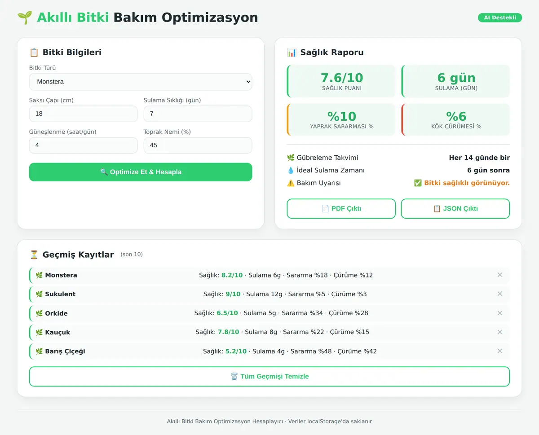Click the warning icon by Bakım Uyarısı
The image size is (539, 435).
(x=291, y=183)
